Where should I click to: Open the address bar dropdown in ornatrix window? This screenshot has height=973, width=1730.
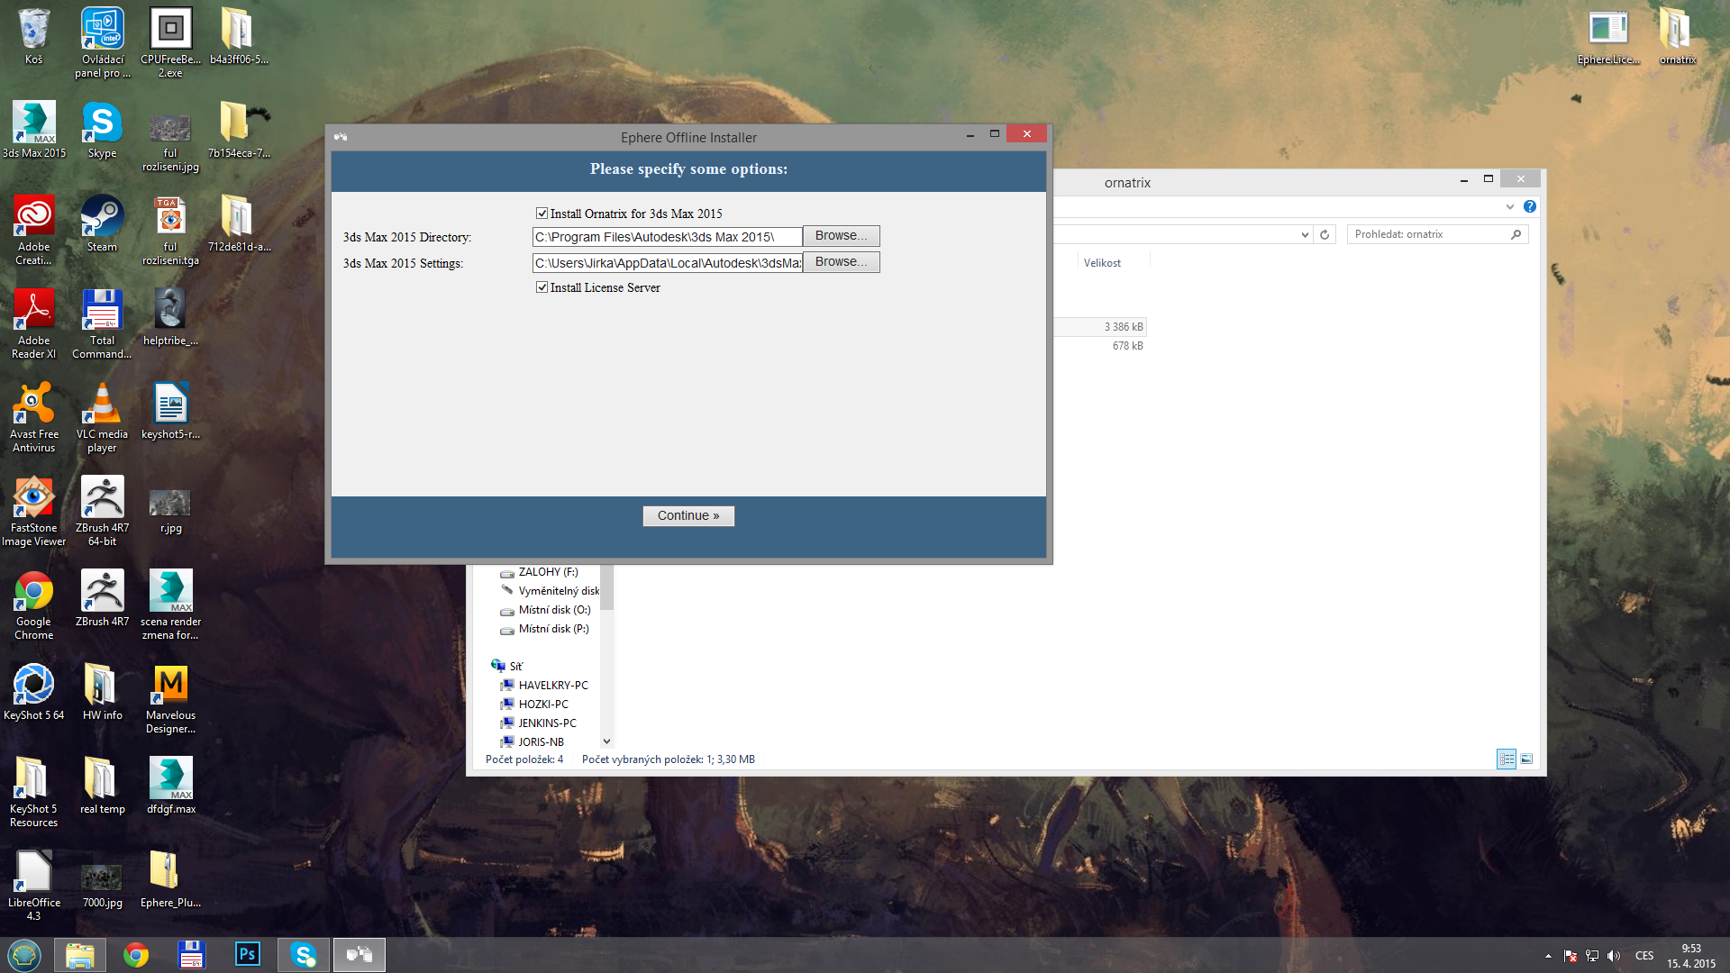(x=1305, y=235)
